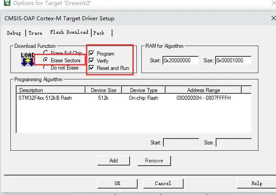The height and width of the screenshot is (195, 276).
Task: Disable the Verify checkbox
Action: [92, 60]
